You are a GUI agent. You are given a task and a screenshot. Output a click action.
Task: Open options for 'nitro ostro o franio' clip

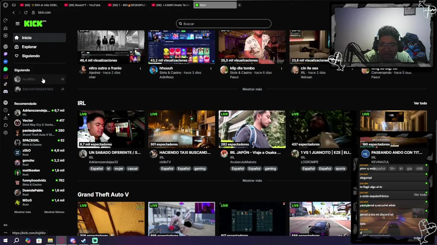(x=140, y=68)
